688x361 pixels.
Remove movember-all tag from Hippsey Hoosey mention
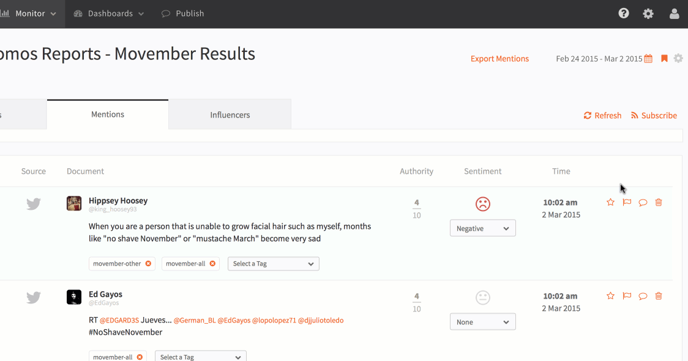click(x=212, y=264)
